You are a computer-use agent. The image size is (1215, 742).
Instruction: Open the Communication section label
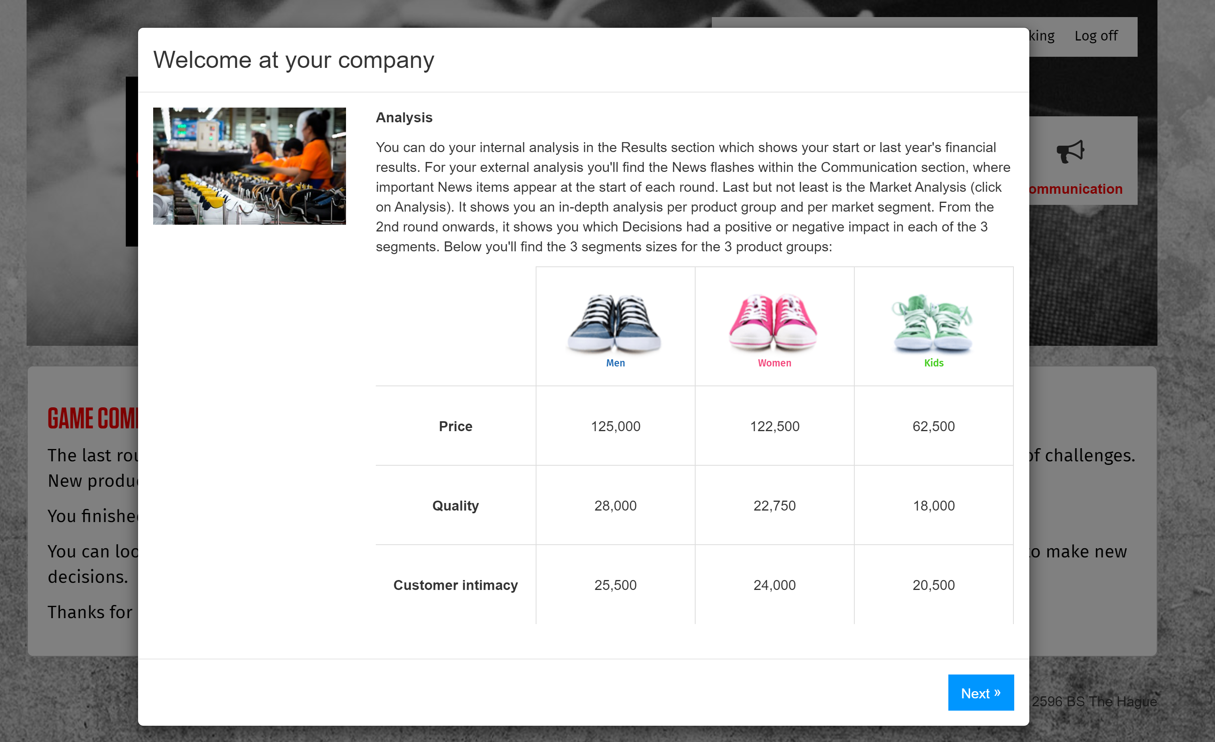click(1076, 189)
